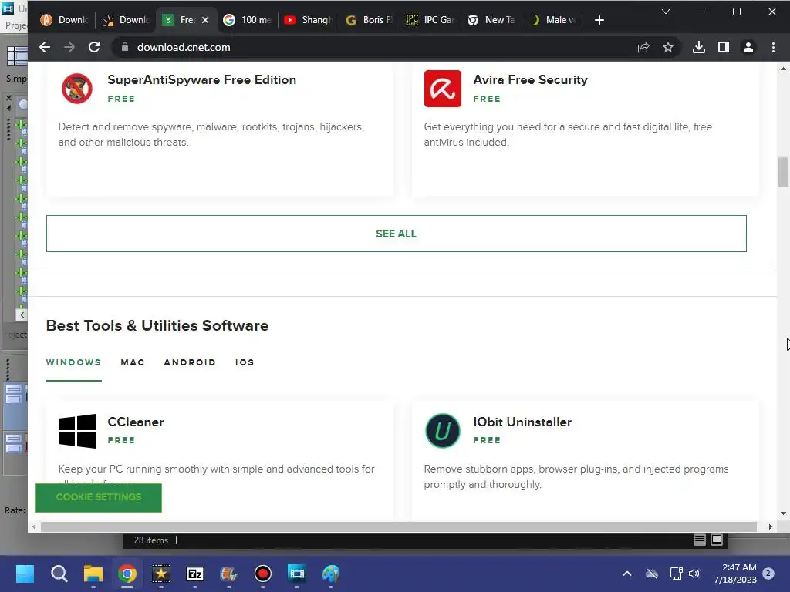Share this page via share icon
790x592 pixels.
click(x=643, y=47)
